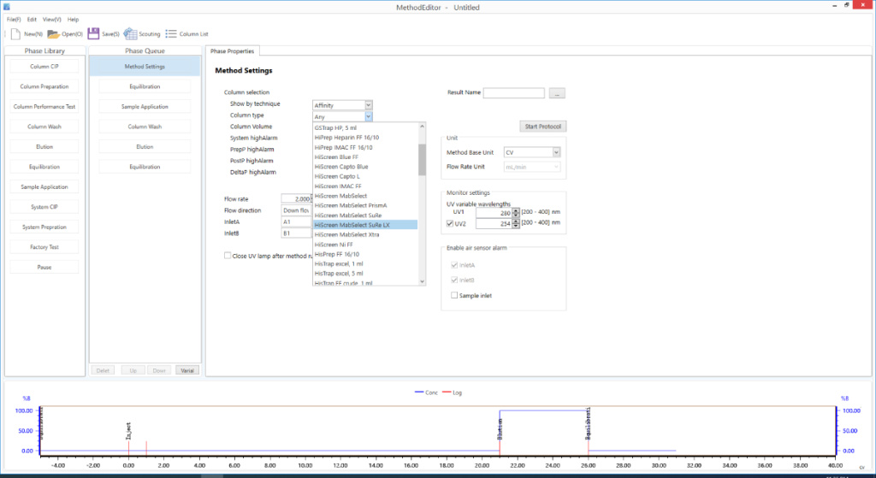The height and width of the screenshot is (478, 876).
Task: Add Column Preparation phase from library
Action: pos(44,86)
